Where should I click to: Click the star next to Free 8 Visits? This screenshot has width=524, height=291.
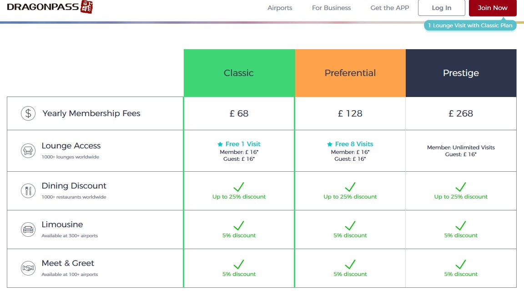[x=330, y=144]
